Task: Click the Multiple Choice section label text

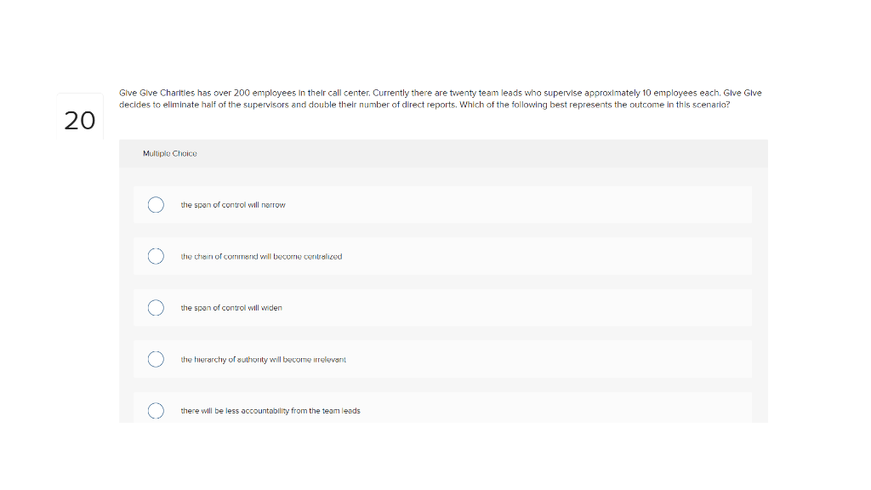Action: [169, 154]
